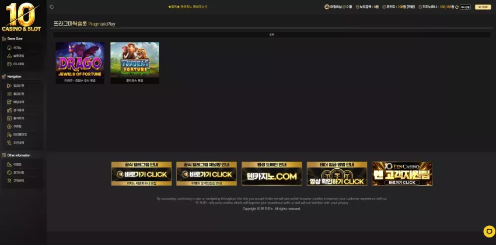Click the 텐카지노.COM domain banner
The image size is (496, 245).
point(272,174)
